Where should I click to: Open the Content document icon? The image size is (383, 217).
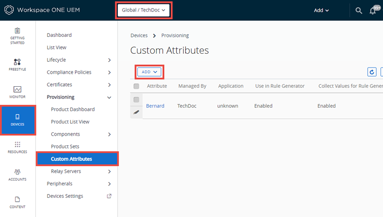[17, 199]
